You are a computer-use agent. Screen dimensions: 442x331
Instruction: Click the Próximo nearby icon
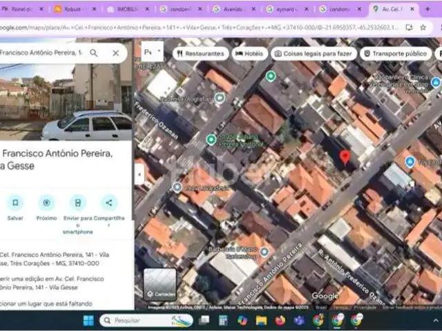(x=46, y=203)
